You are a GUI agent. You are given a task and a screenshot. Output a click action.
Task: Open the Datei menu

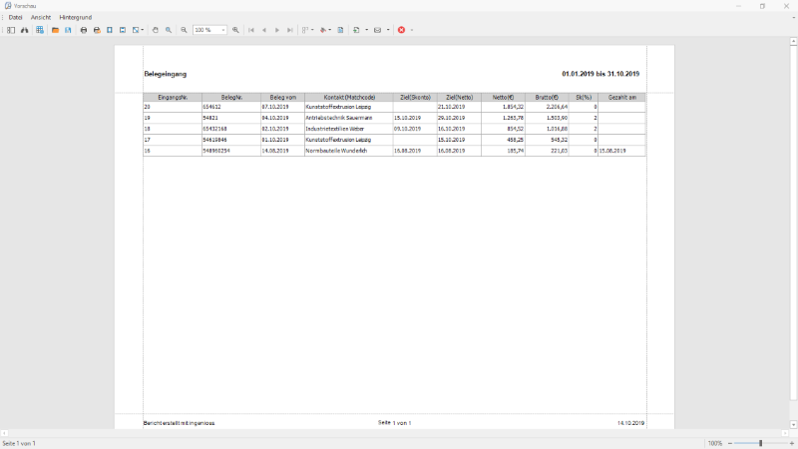pyautogui.click(x=15, y=17)
